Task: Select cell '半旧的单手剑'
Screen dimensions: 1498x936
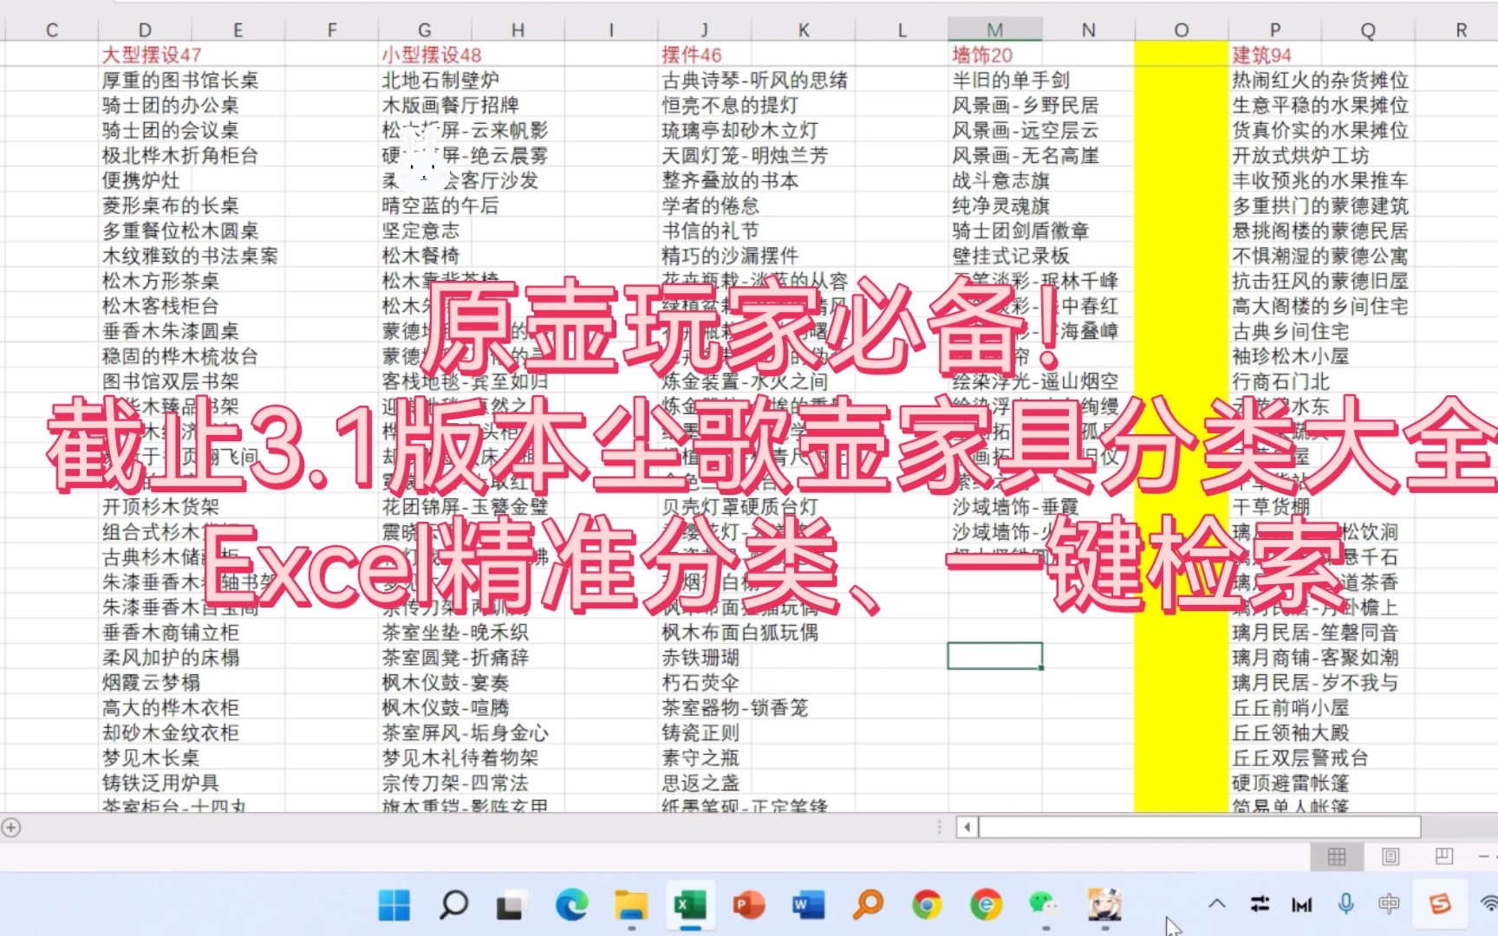Action: (x=1011, y=80)
